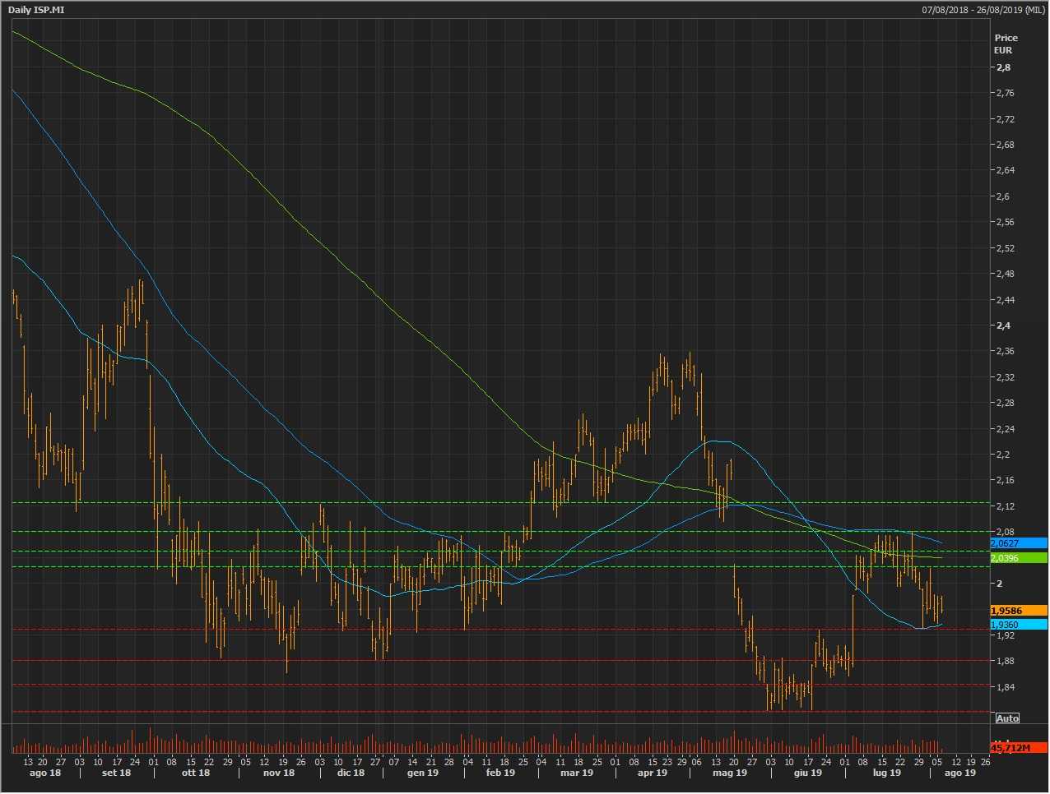Click the 2,44 price axis value

pos(1005,300)
